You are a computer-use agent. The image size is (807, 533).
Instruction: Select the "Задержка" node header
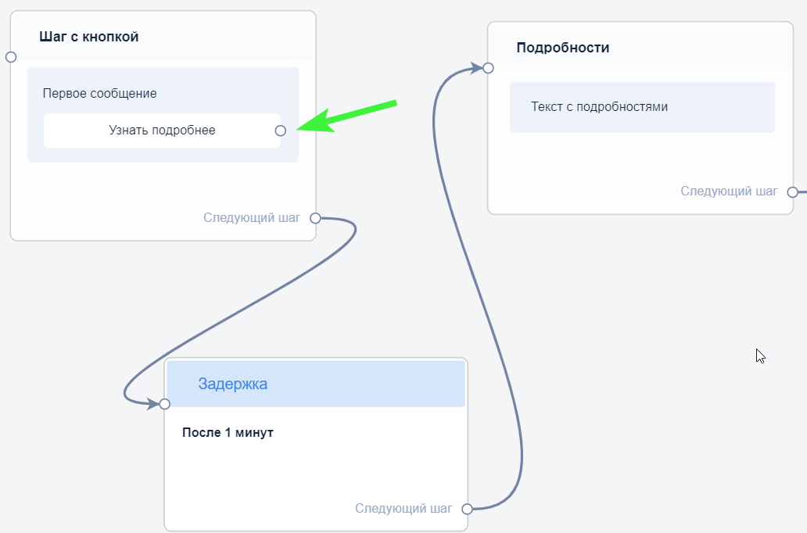tap(232, 384)
